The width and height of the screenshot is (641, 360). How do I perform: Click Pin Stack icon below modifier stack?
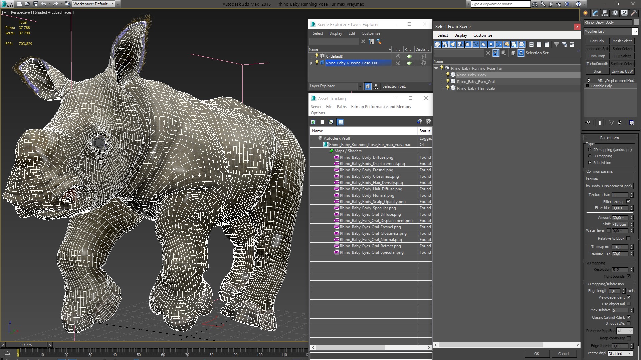click(588, 123)
